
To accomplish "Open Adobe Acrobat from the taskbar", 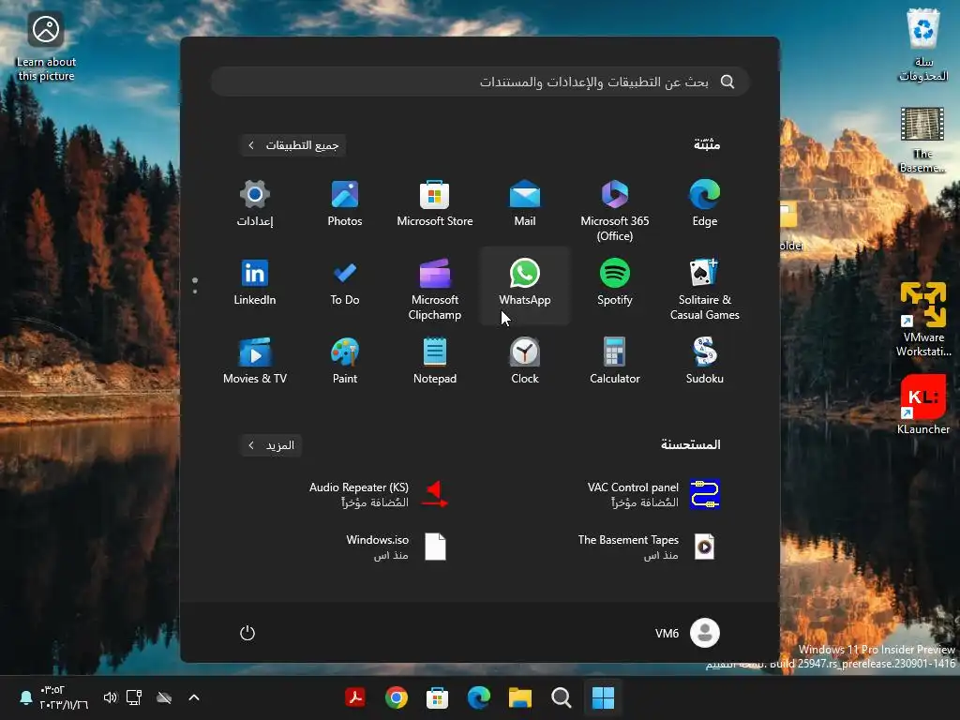I will [x=355, y=697].
